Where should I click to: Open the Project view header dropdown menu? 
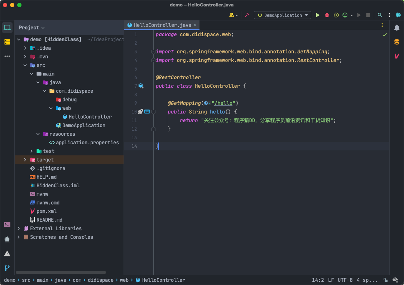tap(32, 28)
